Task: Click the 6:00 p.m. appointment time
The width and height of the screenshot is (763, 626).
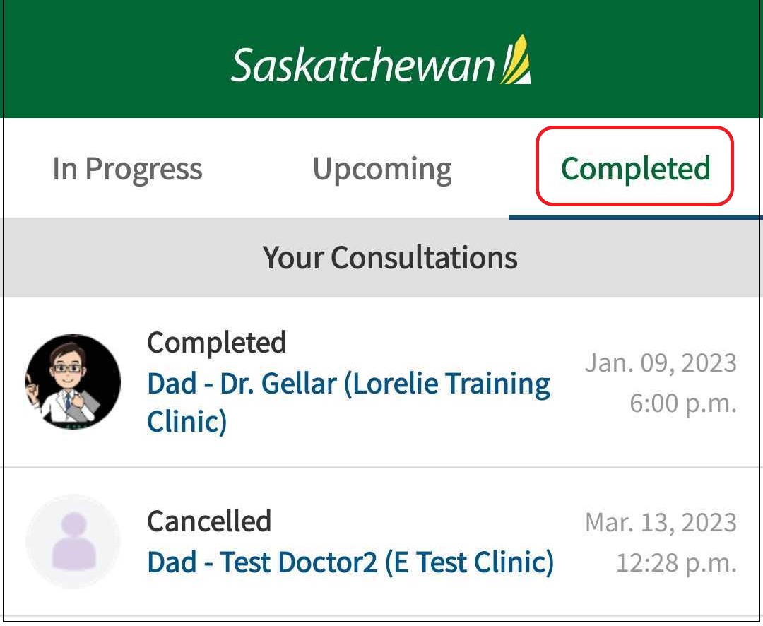Action: (x=683, y=403)
